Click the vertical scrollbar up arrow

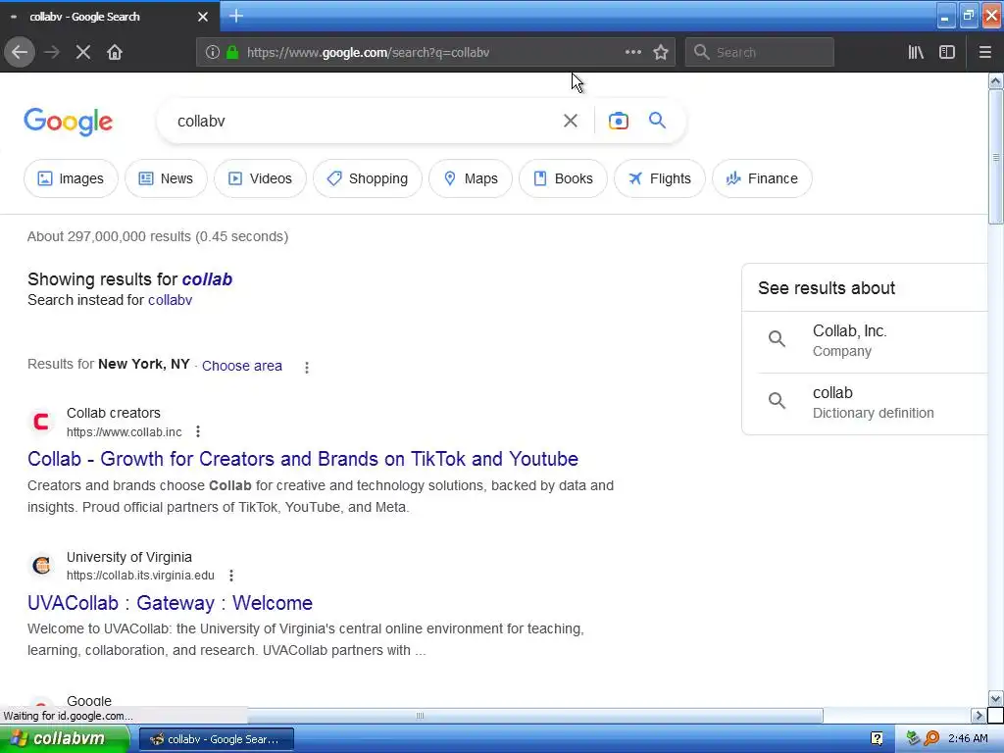[996, 80]
